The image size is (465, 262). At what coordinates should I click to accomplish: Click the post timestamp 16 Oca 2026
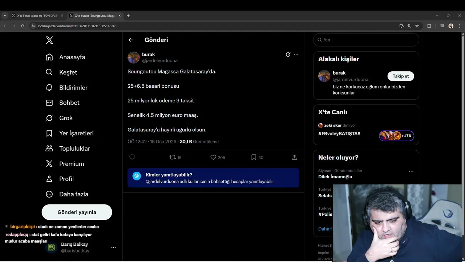point(152,142)
